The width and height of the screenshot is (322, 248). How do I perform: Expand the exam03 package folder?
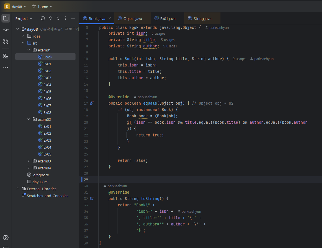[29, 161]
